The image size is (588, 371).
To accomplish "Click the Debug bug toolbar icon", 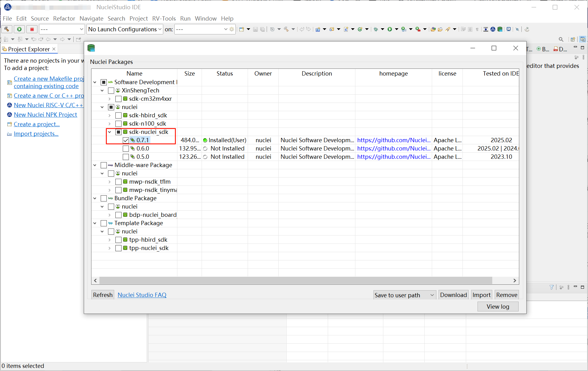I will [376, 29].
